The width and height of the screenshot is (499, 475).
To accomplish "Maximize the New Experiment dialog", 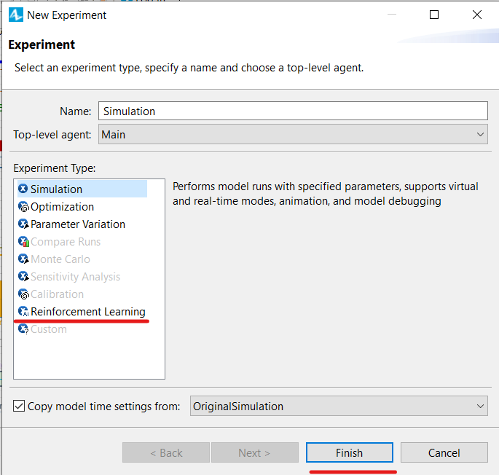I will 434,15.
